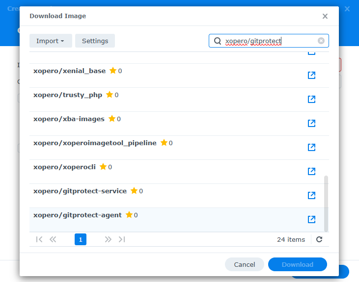
Task: Open external link for xopero/gitprotect-service
Action: (311, 196)
